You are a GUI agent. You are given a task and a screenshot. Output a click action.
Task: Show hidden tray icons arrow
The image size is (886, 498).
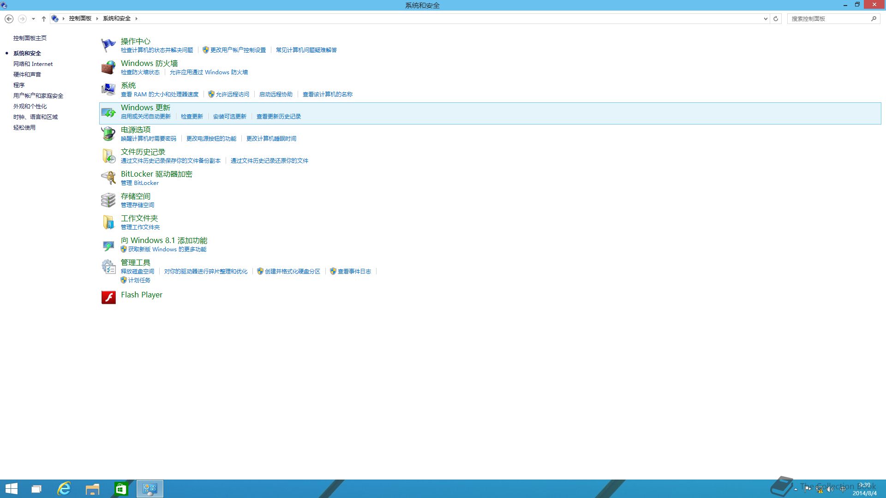796,489
